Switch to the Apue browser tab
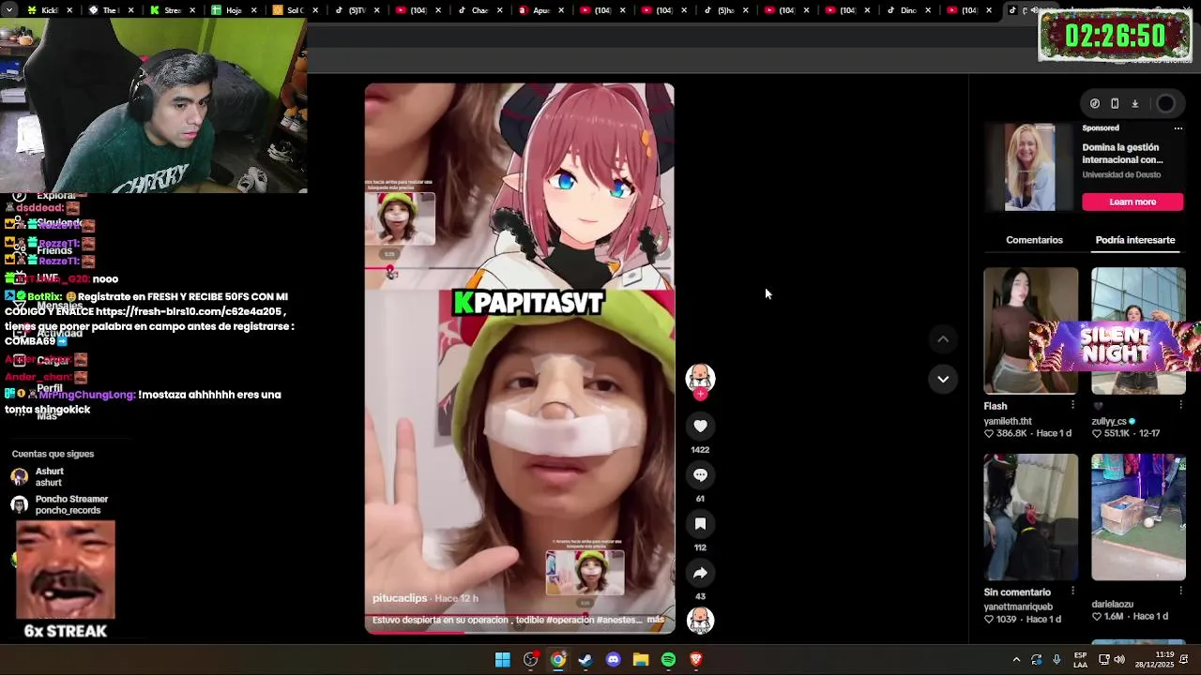The width and height of the screenshot is (1201, 675). (x=541, y=10)
